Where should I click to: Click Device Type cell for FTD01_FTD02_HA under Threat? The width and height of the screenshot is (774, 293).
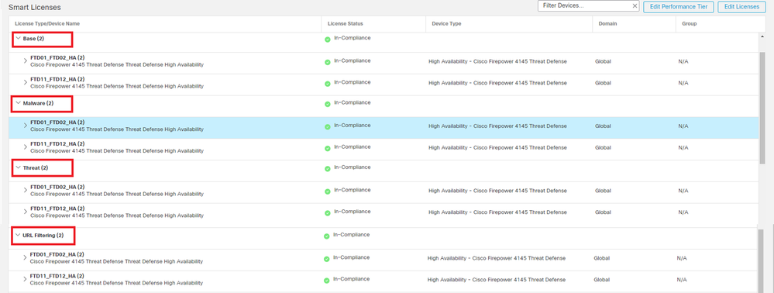497,191
